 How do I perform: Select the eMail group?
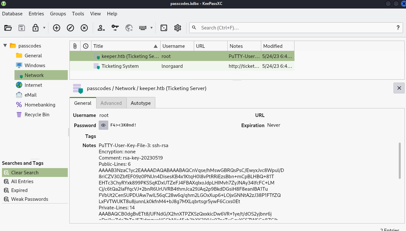(x=31, y=95)
